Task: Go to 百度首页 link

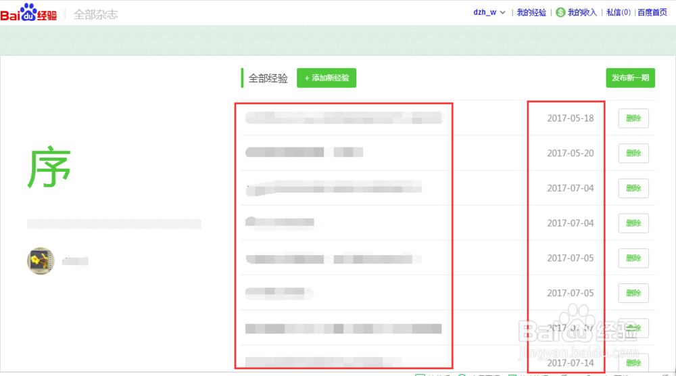Action: pyautogui.click(x=652, y=12)
